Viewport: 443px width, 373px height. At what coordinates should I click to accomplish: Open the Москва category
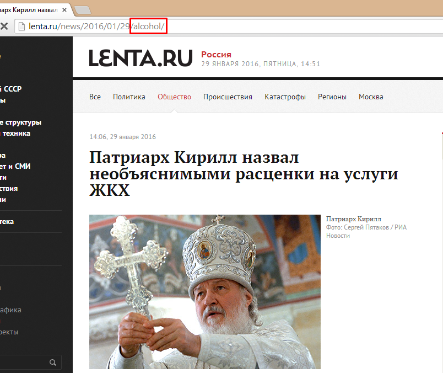point(371,97)
